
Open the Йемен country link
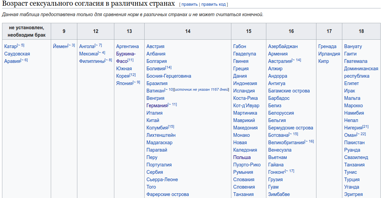click(60, 46)
